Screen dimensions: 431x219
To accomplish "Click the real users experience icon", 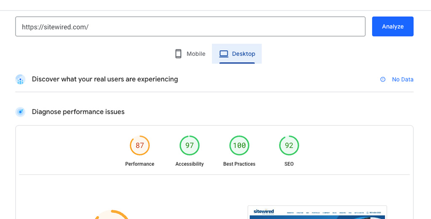I will click(x=20, y=79).
